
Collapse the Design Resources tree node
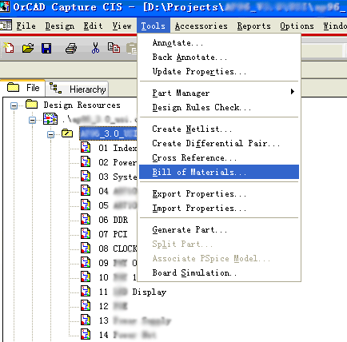click(x=14, y=105)
